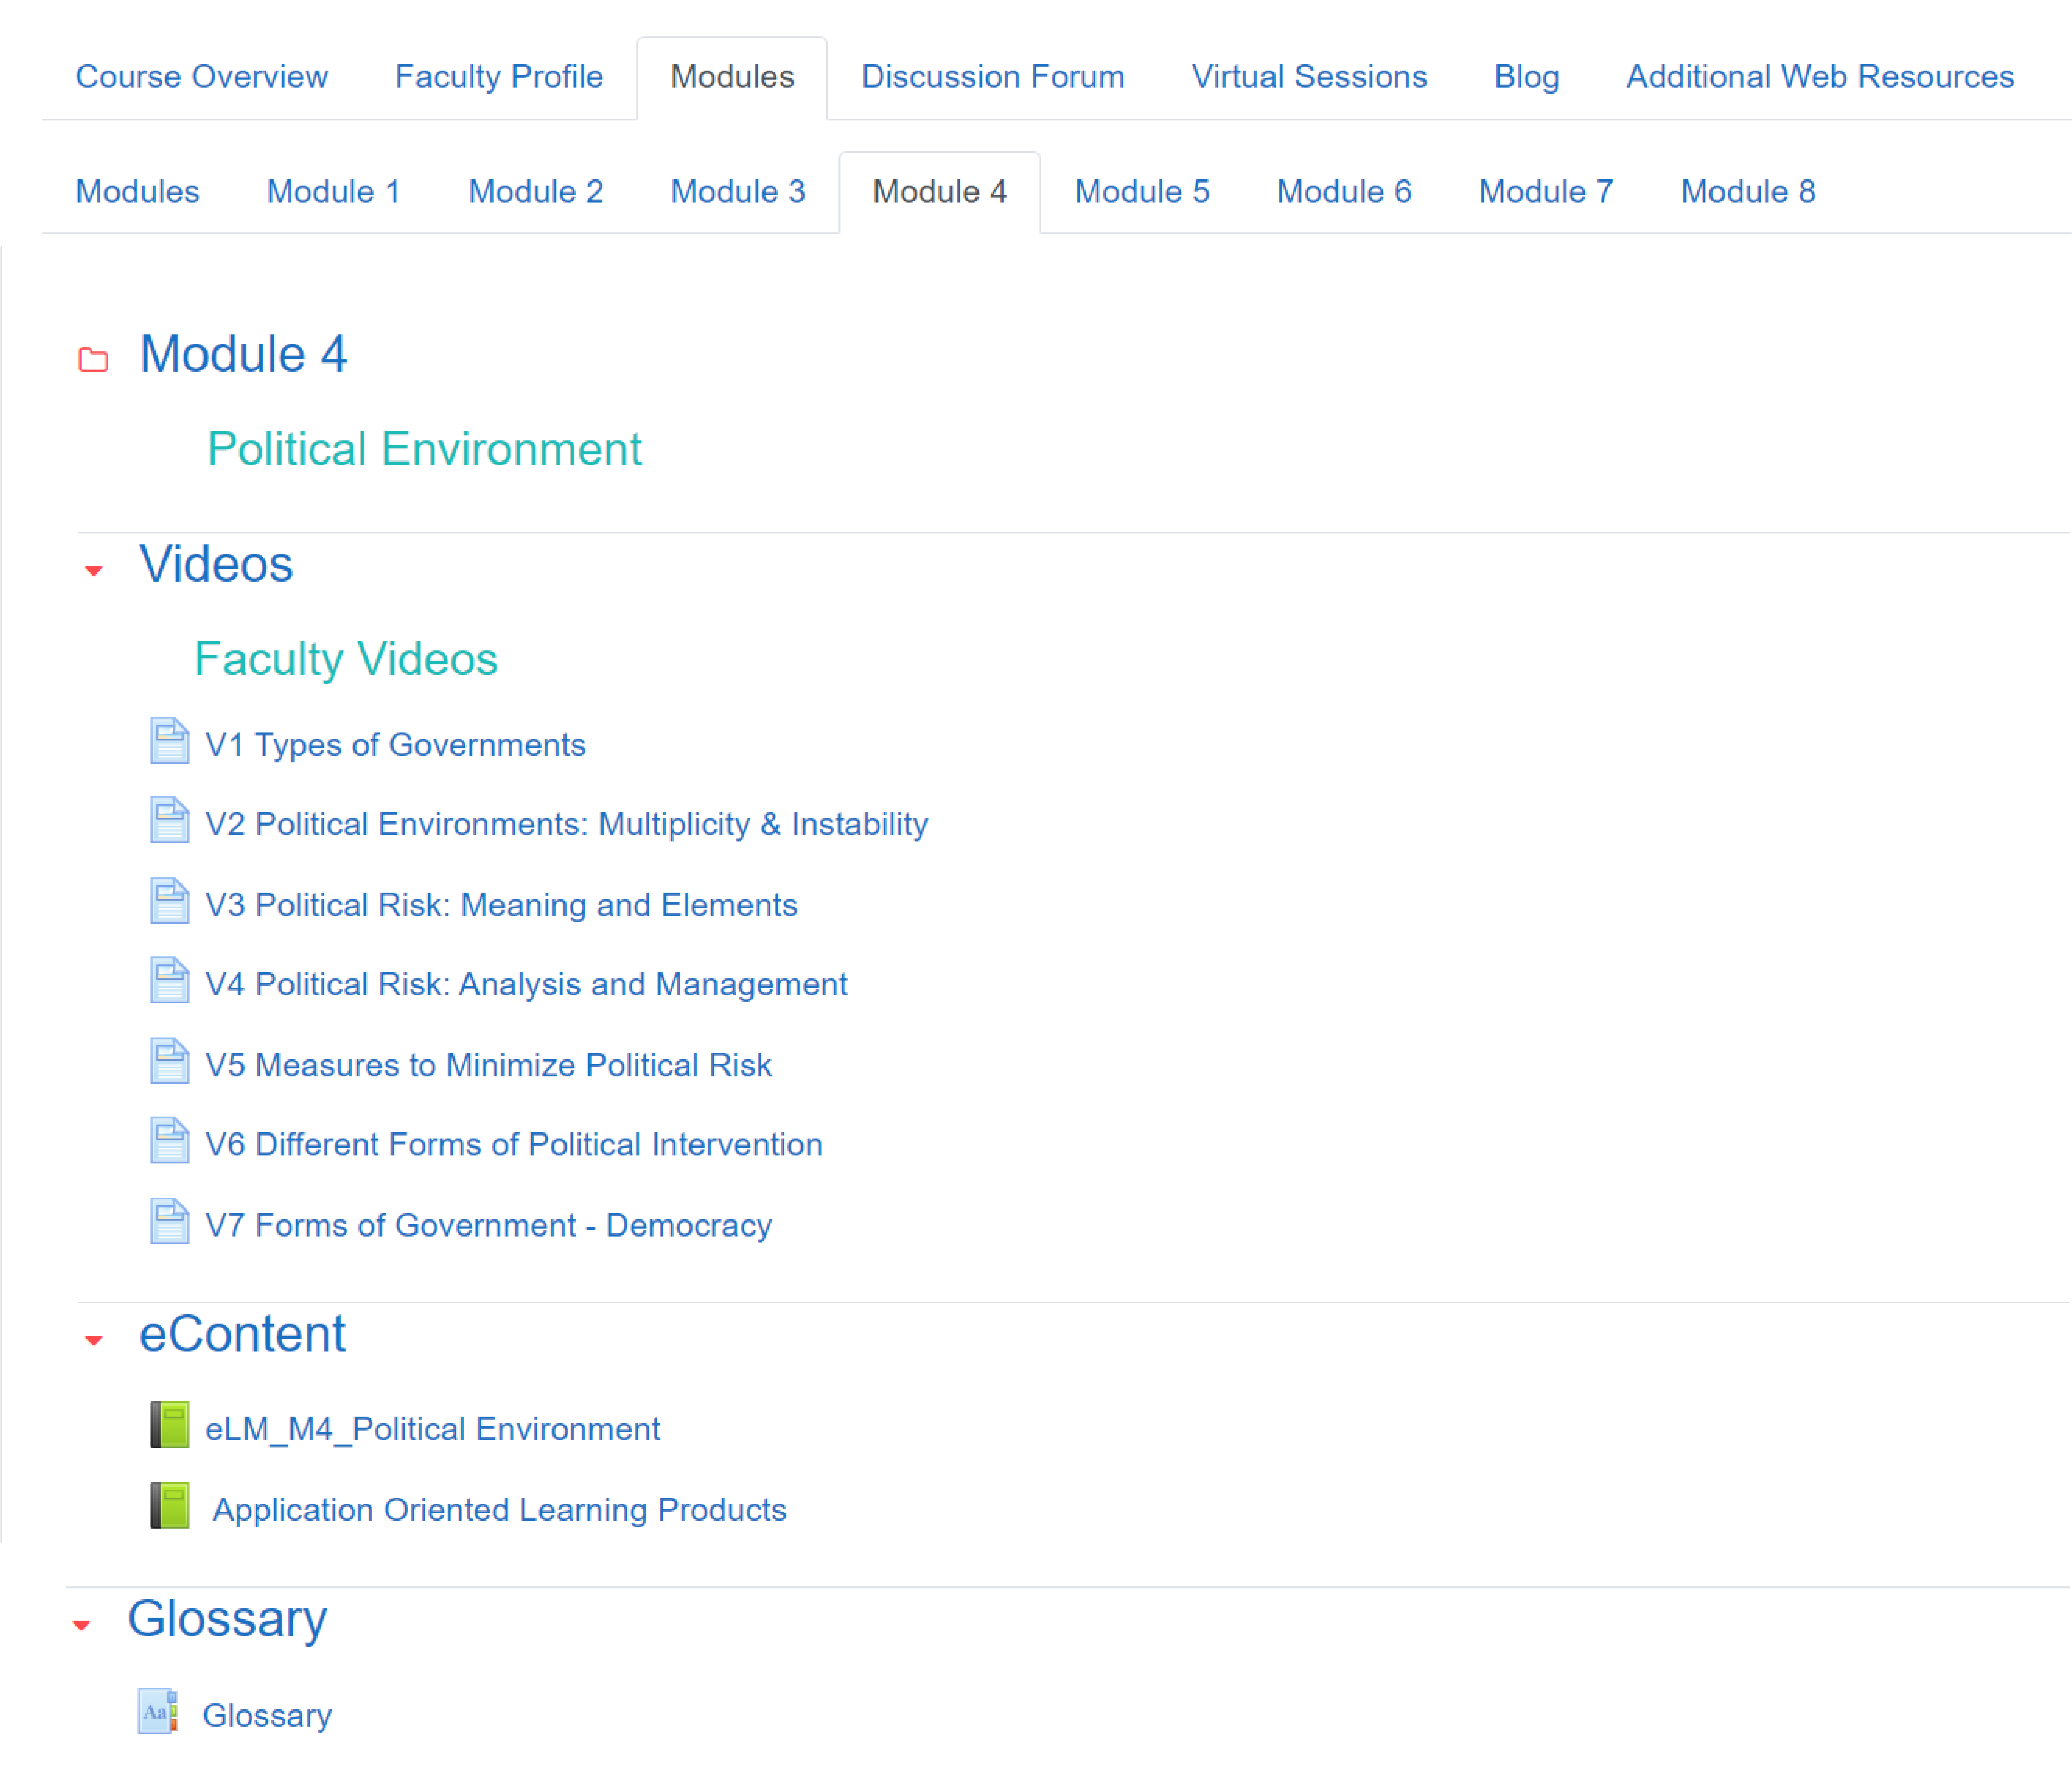Switch to the Module 8 tab

(x=1748, y=192)
